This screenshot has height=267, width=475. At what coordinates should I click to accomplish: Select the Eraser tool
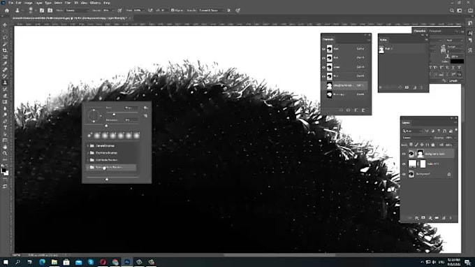point(5,96)
